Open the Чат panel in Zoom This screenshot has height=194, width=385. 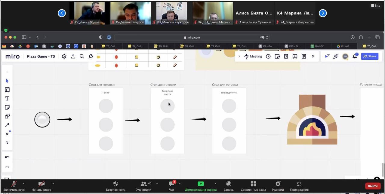tap(171, 186)
